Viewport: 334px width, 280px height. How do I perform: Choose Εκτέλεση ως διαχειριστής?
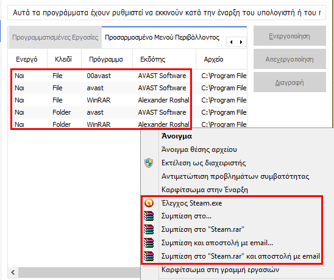[x=204, y=163]
